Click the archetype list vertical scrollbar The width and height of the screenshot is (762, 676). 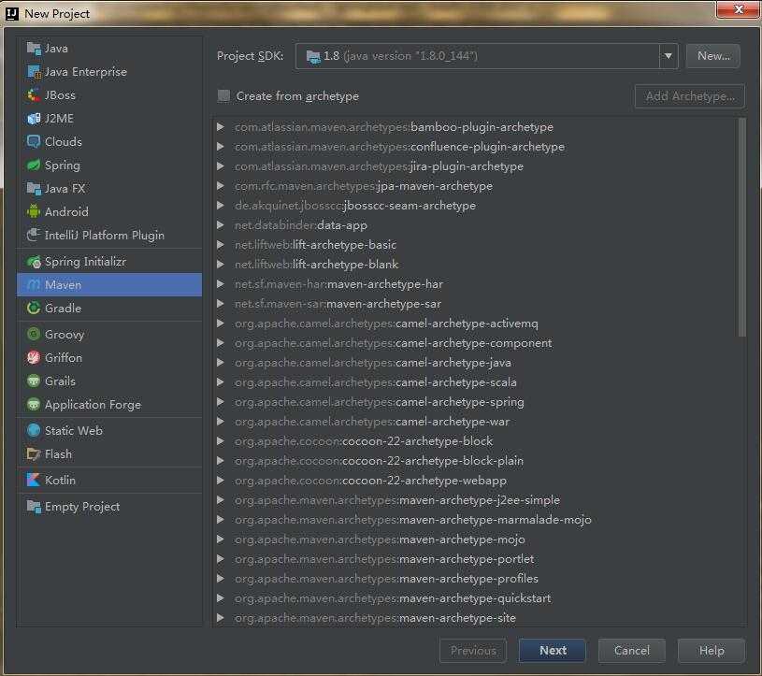tap(741, 227)
